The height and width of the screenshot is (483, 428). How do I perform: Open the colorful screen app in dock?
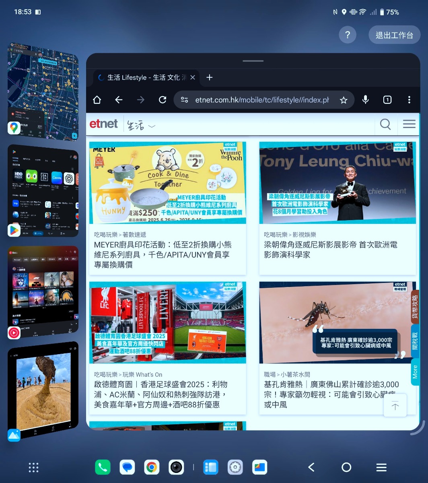click(x=259, y=467)
